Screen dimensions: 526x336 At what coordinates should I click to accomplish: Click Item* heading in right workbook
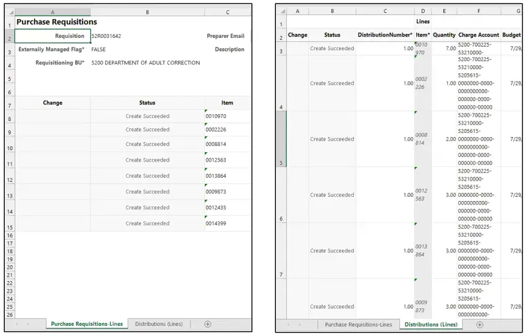click(423, 35)
